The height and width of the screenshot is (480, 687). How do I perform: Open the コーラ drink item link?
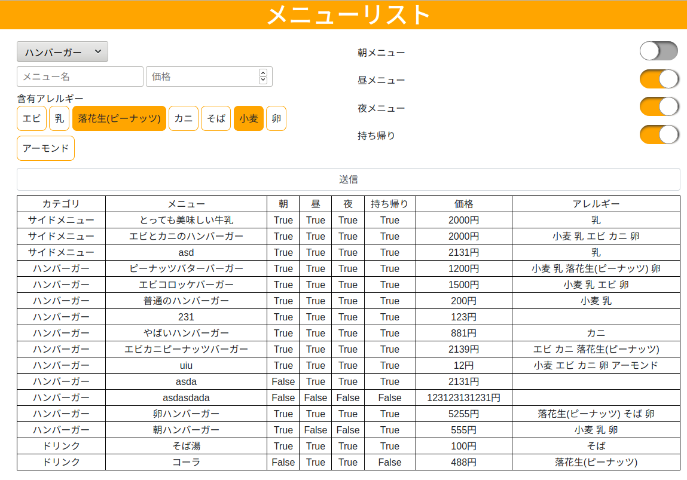point(185,462)
